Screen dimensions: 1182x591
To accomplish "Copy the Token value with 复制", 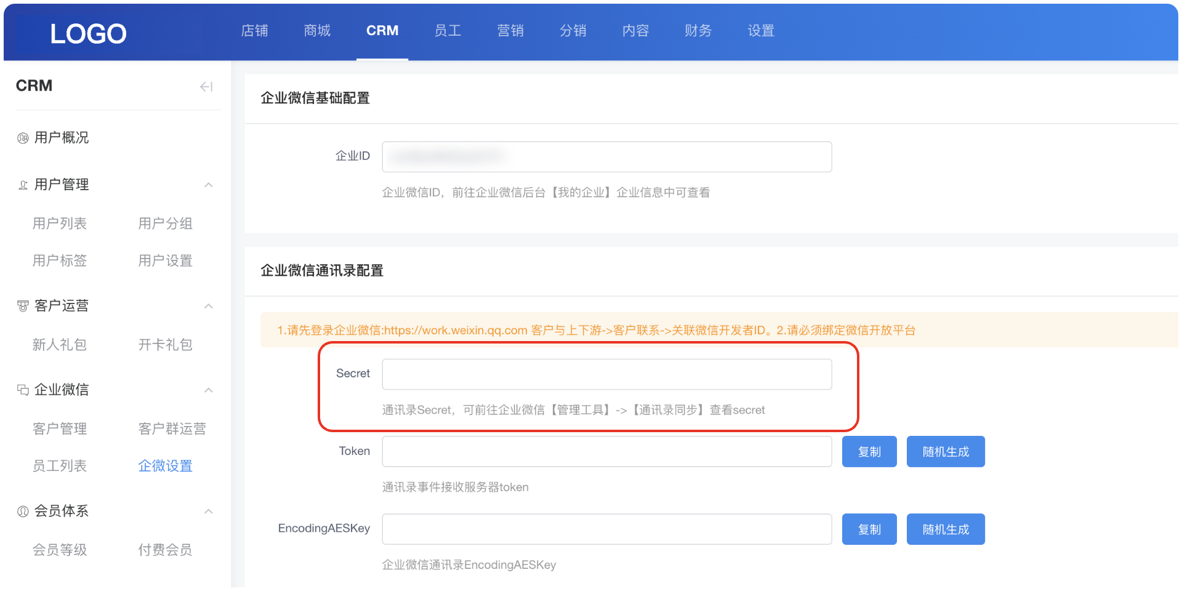I will click(869, 452).
